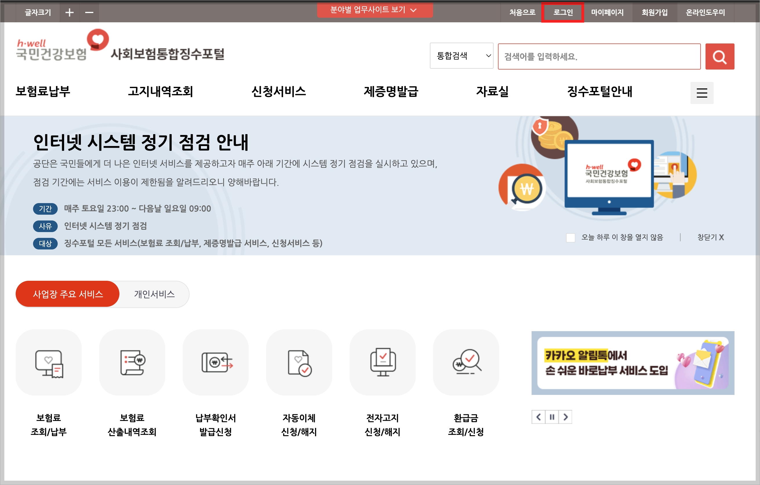The width and height of the screenshot is (760, 485).
Task: Open the 통합검색 search scope dropdown
Action: pos(461,56)
